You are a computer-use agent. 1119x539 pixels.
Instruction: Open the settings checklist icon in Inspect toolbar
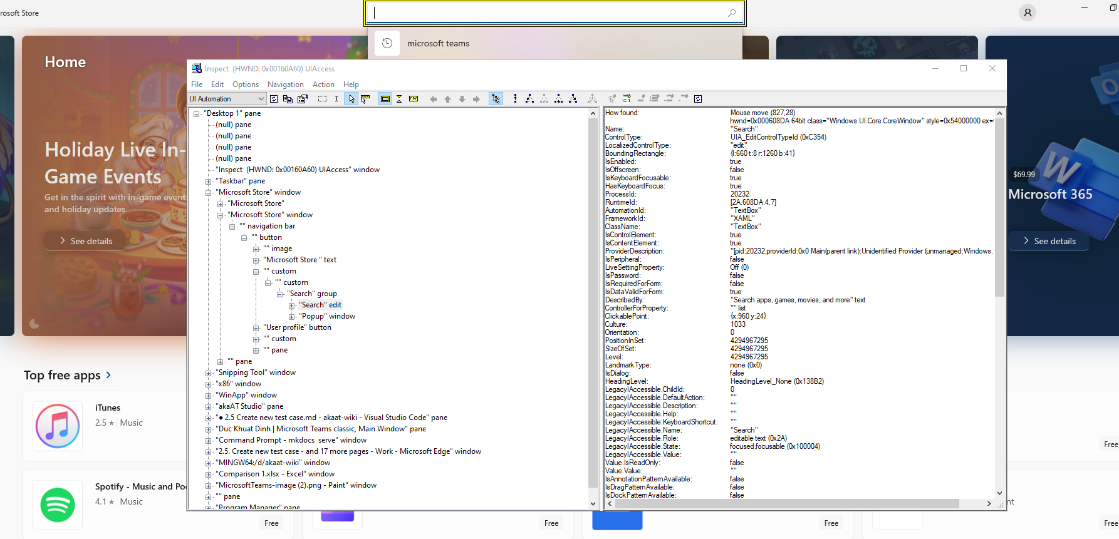click(303, 99)
